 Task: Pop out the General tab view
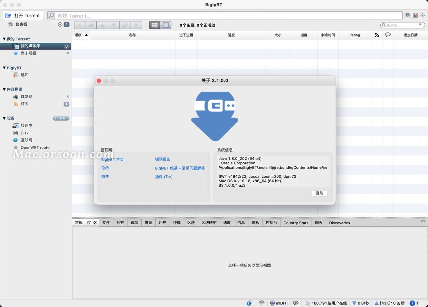click(89, 223)
